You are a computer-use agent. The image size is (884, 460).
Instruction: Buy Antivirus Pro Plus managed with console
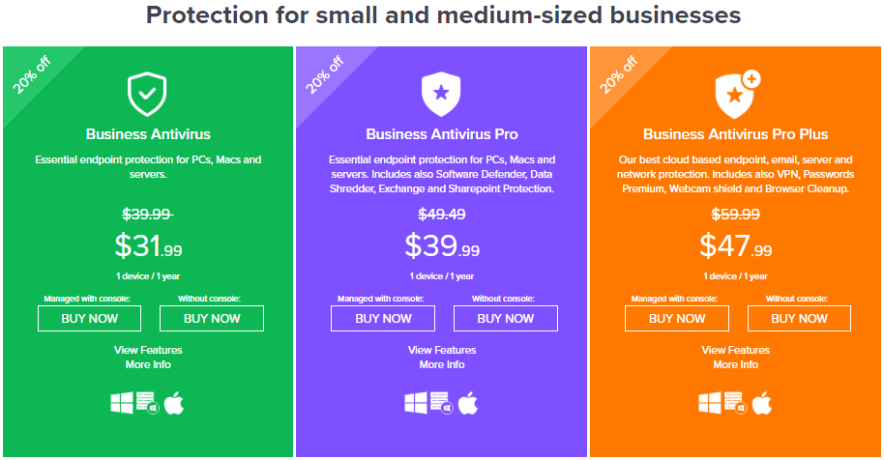[x=676, y=319]
